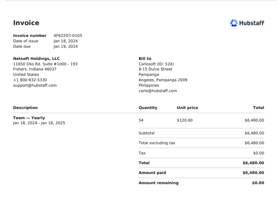Screen dimensions: 277x216
Task: Click the "Amount paid" label
Action: [152, 173]
